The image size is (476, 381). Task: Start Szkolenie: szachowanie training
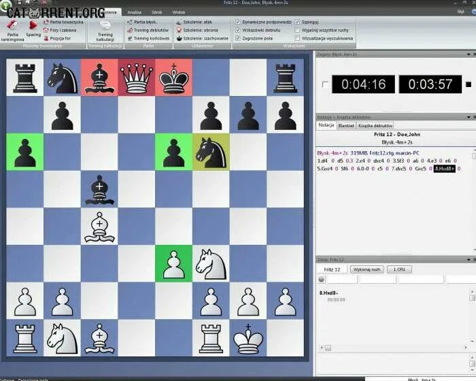tap(203, 38)
